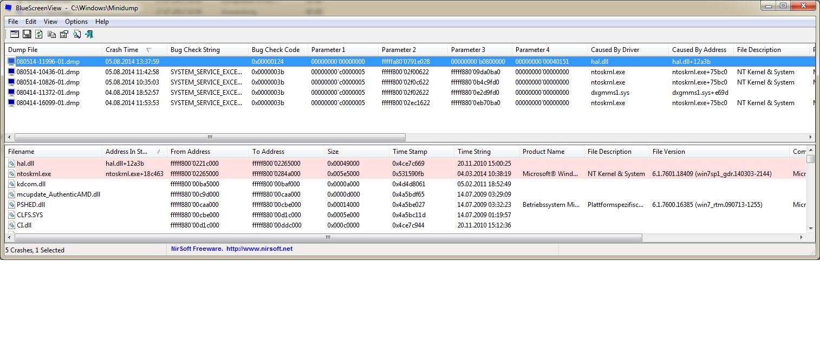Click the mcupdate_AuthenticAMD.dll file icon
Viewport: 820px width, 351px height.
click(x=11, y=194)
